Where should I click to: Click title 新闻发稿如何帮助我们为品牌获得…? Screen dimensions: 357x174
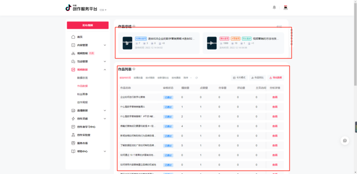(x=138, y=136)
